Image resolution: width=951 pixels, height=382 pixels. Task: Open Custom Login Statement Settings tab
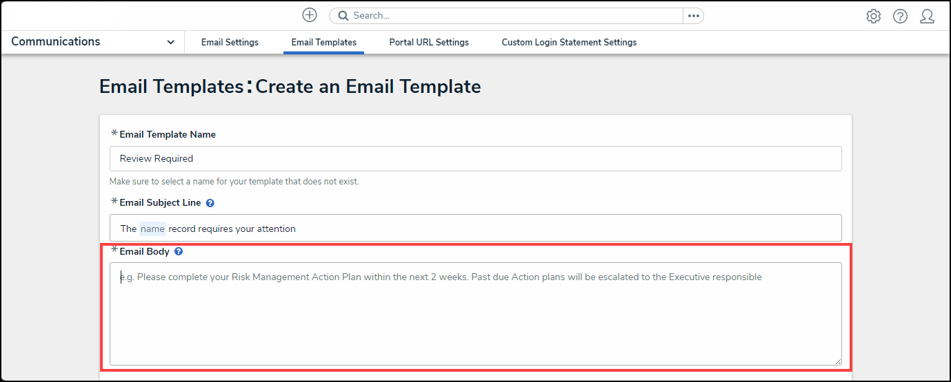tap(569, 42)
